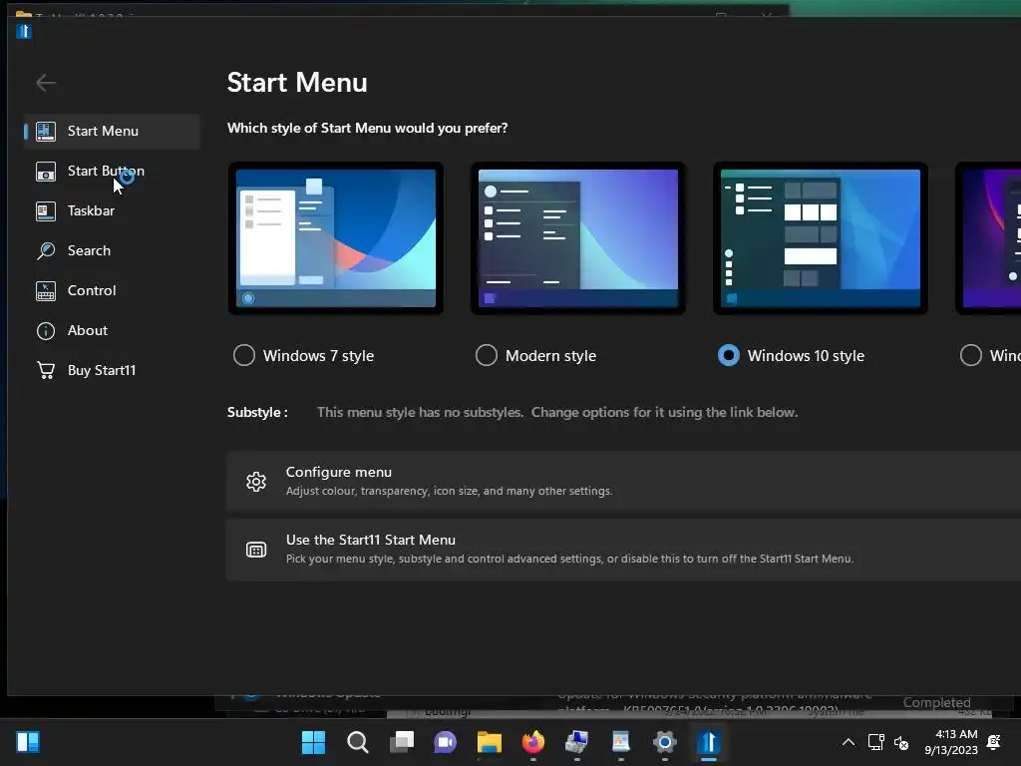Open the notification center icon
The height and width of the screenshot is (766, 1021).
pyautogui.click(x=994, y=742)
